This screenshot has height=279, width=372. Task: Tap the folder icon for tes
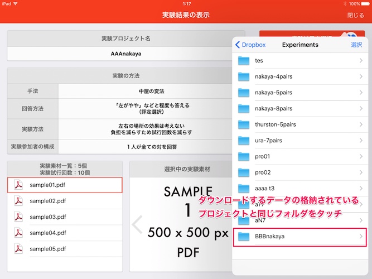pos(244,61)
